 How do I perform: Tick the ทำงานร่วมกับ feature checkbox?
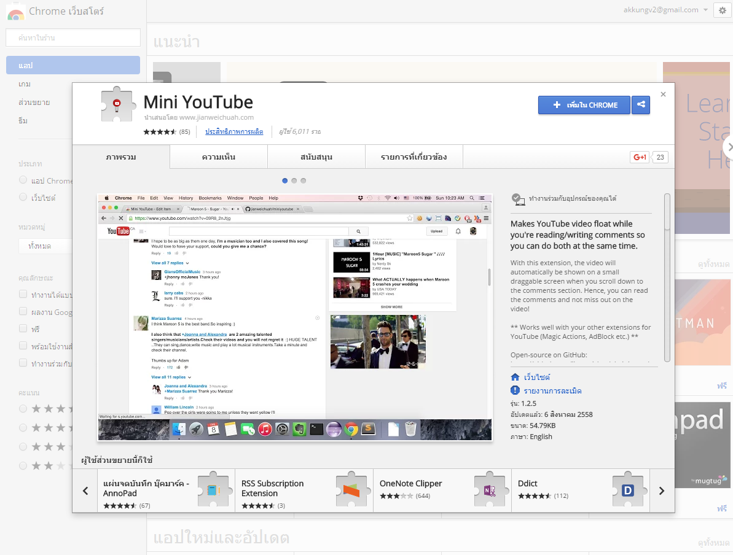click(x=23, y=363)
